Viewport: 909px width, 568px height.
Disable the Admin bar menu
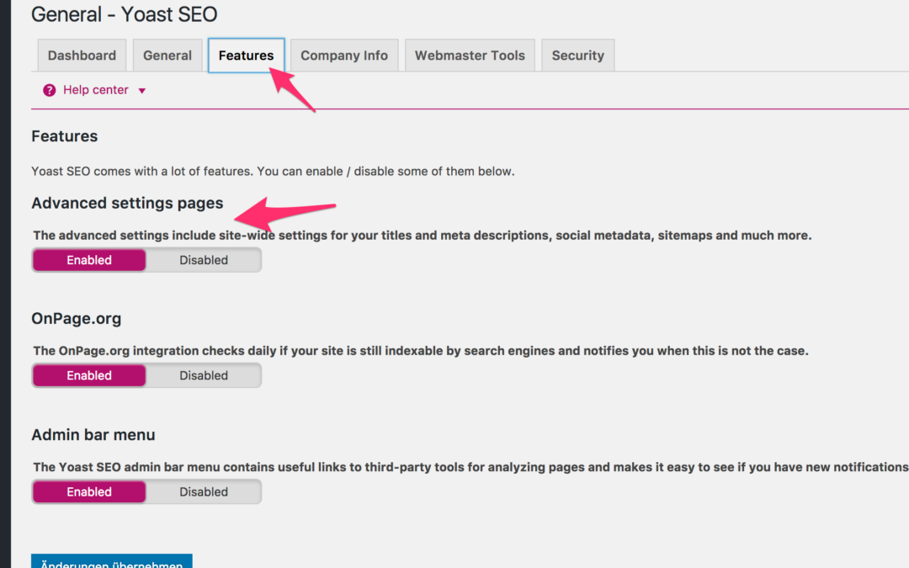(x=204, y=492)
